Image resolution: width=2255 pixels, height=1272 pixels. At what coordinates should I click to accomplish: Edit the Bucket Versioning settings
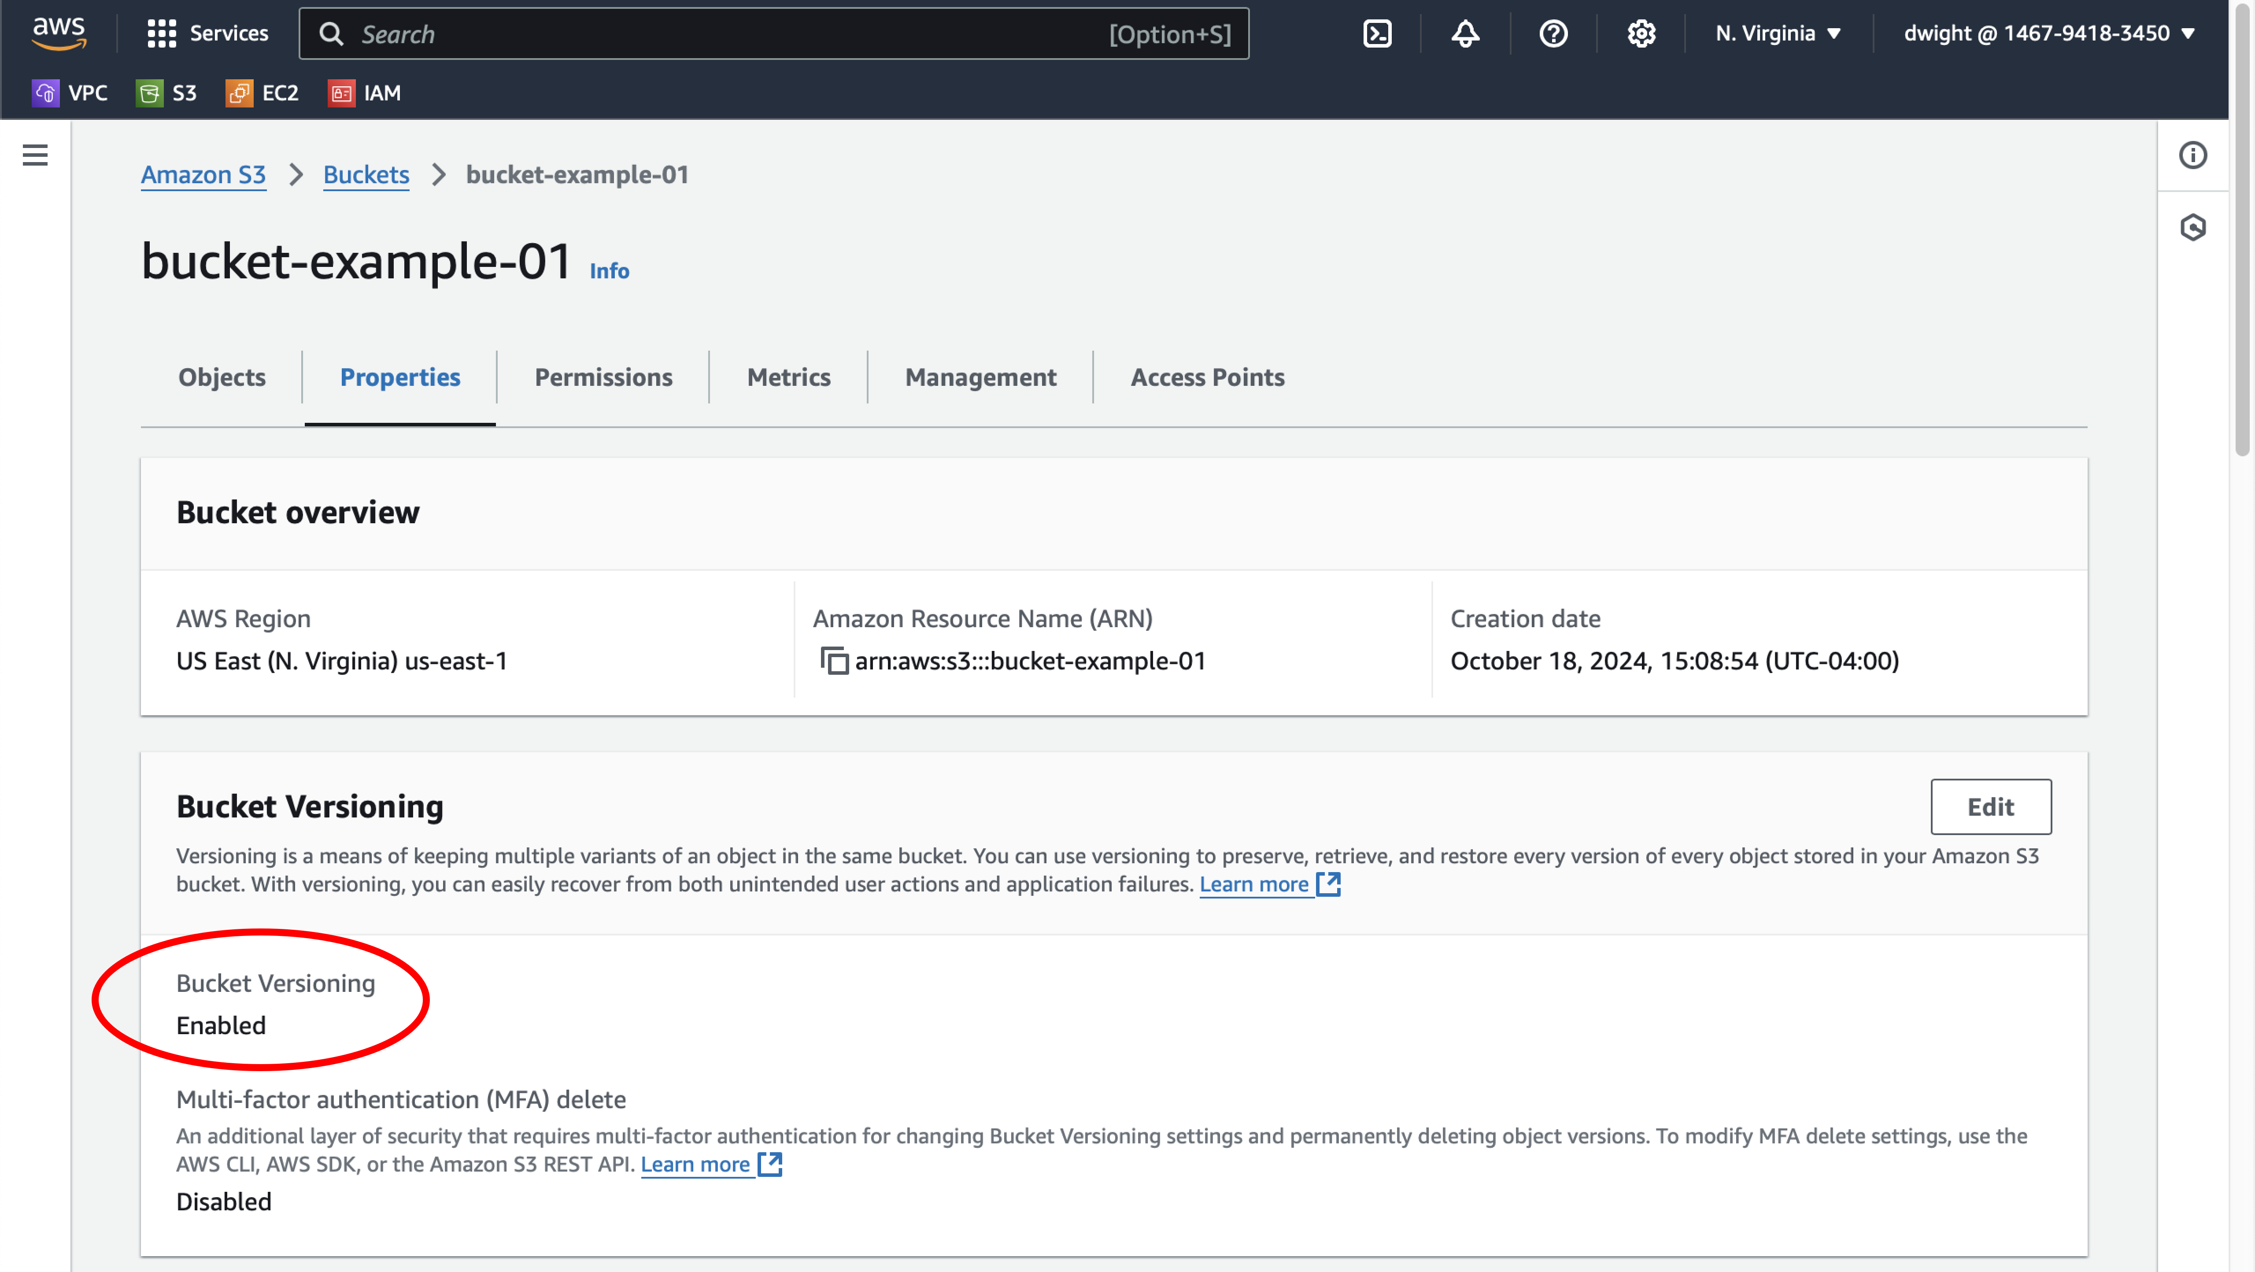click(x=1991, y=806)
